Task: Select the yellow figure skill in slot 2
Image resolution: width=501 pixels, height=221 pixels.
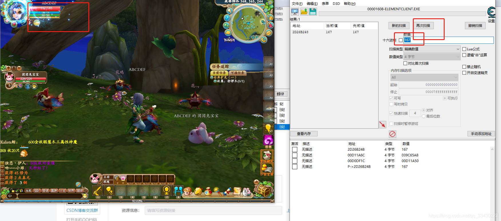Action: (109, 191)
